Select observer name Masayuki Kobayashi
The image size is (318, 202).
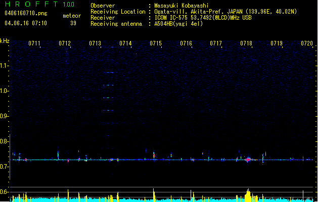[181, 6]
